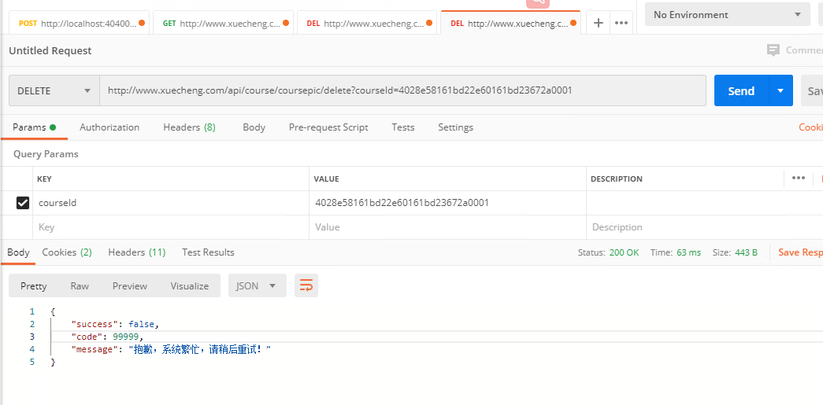Uncheck the courseId parameter checkbox
The width and height of the screenshot is (823, 405).
[23, 203]
